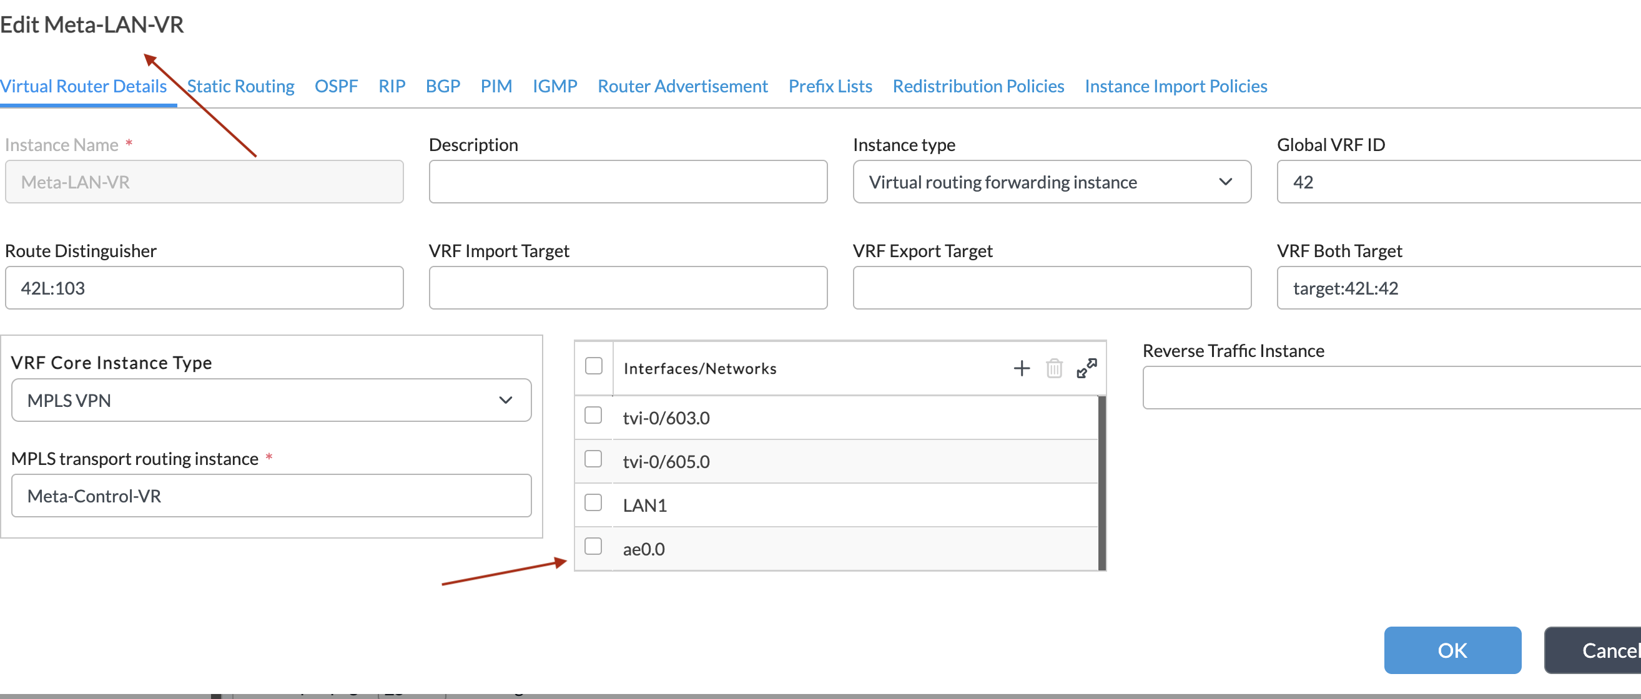Screen dimensions: 1641x699
Task: Go to the Redistribution Policies tab
Action: click(978, 86)
